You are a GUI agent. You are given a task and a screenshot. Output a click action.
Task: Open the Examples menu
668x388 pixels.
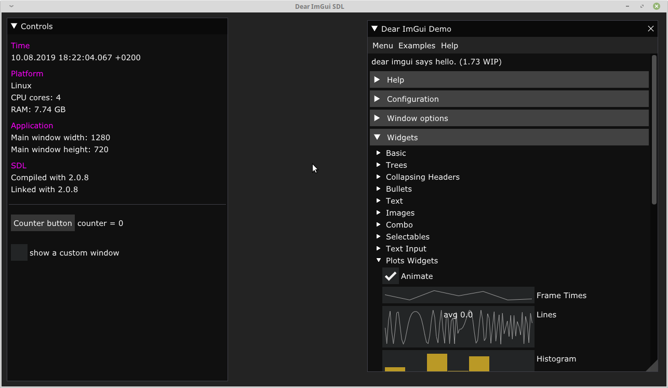point(417,46)
